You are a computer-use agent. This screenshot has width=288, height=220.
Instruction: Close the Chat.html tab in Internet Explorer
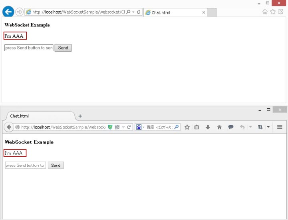click(203, 12)
